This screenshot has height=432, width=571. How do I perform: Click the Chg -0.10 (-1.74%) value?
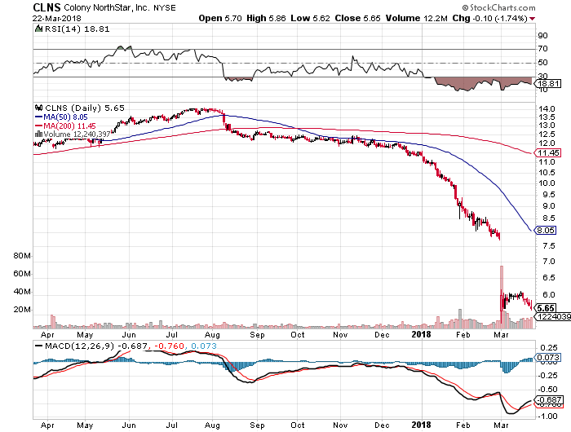(x=489, y=18)
